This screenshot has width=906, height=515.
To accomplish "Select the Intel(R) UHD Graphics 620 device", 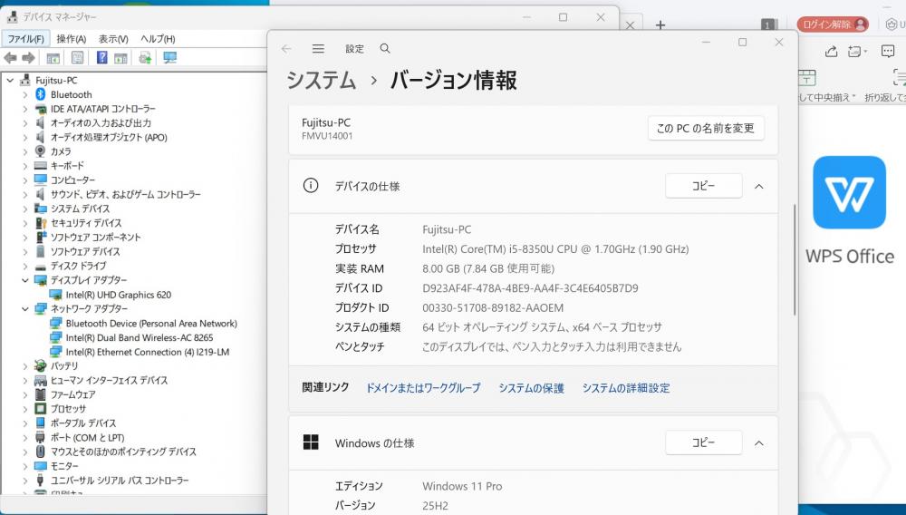I will (118, 295).
